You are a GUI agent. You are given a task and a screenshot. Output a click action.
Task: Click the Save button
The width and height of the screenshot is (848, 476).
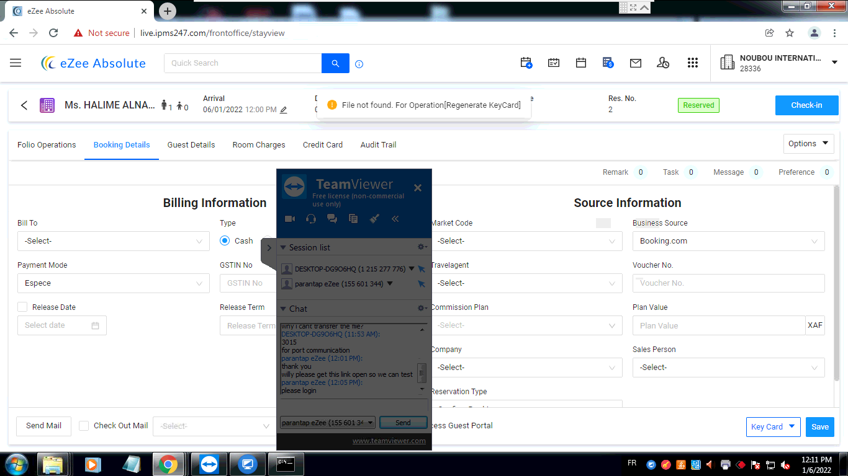tap(820, 426)
